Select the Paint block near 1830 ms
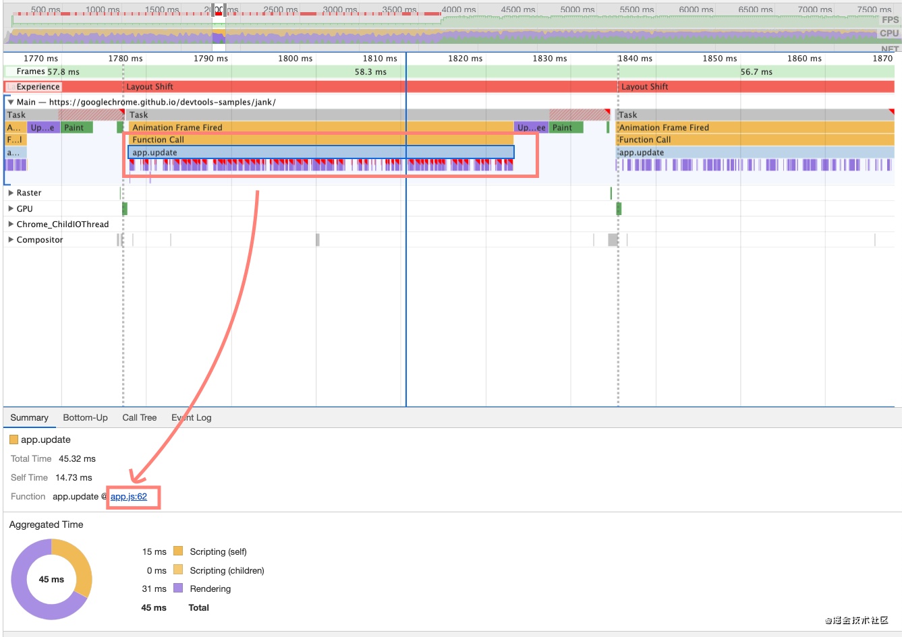The width and height of the screenshot is (902, 637). (566, 127)
